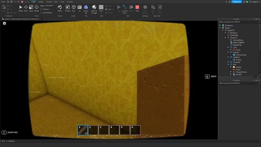Expand the ViewportFrame node
The image size is (261, 147).
pyautogui.click(x=231, y=72)
